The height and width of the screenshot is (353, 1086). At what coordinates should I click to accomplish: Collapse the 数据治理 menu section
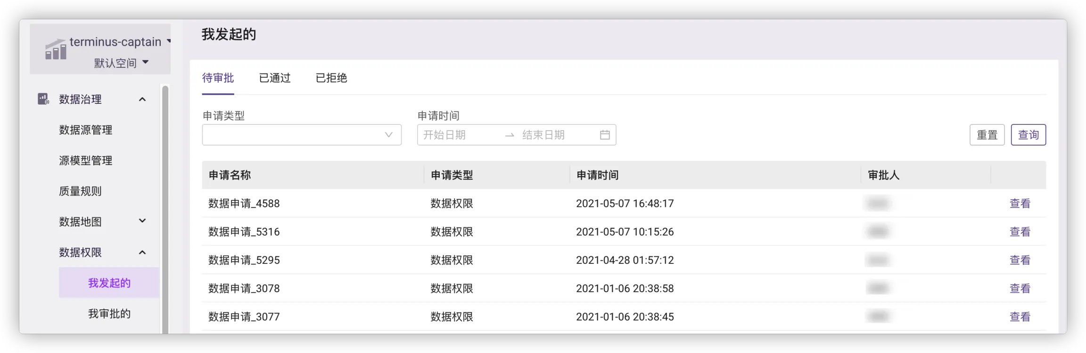point(142,99)
